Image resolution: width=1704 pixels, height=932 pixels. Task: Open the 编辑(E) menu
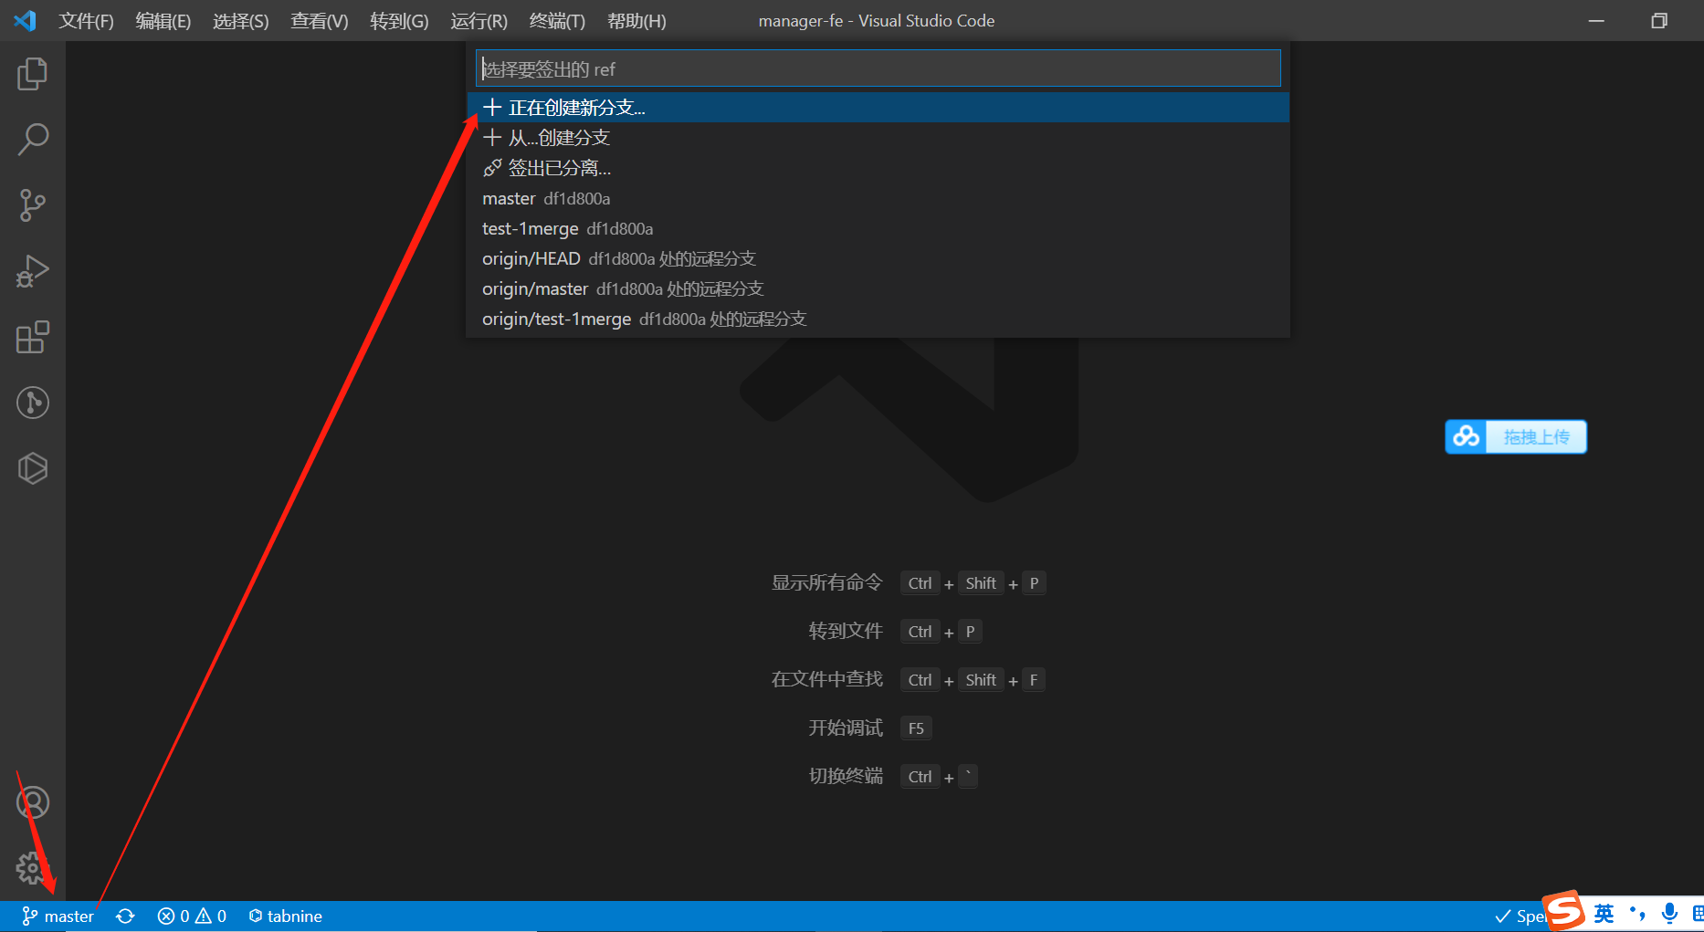pyautogui.click(x=163, y=21)
